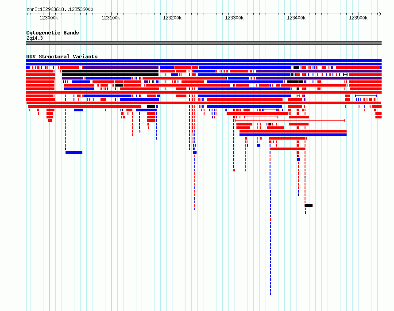394x311 pixels.
Task: Select the small black H-shaped variant near 123480k
Action: 345,75
